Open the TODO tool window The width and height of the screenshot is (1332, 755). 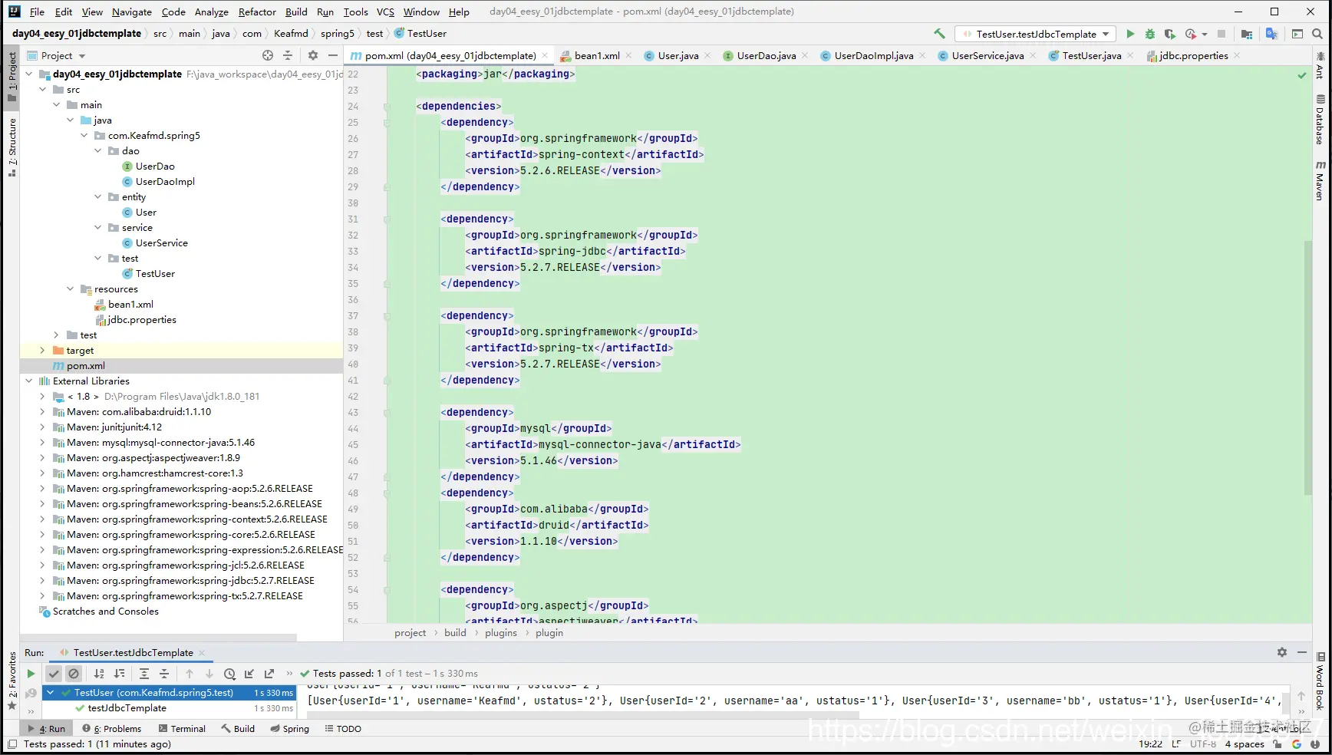[343, 729]
